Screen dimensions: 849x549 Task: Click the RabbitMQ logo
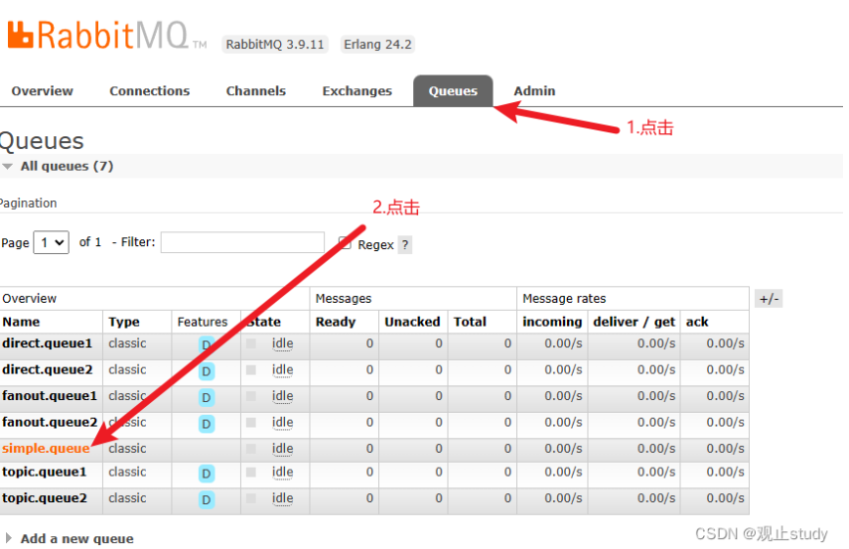coord(106,35)
